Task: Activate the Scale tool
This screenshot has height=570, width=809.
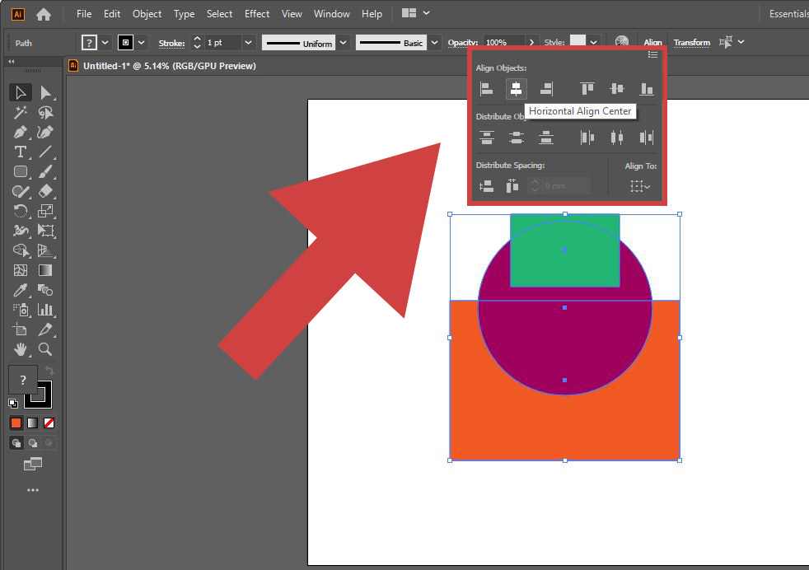Action: [45, 211]
